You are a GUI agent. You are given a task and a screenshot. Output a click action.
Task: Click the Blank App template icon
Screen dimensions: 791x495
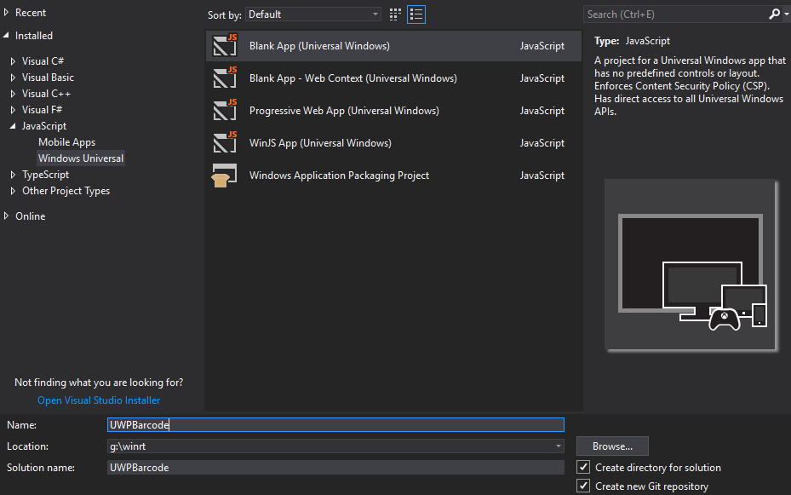tap(225, 46)
